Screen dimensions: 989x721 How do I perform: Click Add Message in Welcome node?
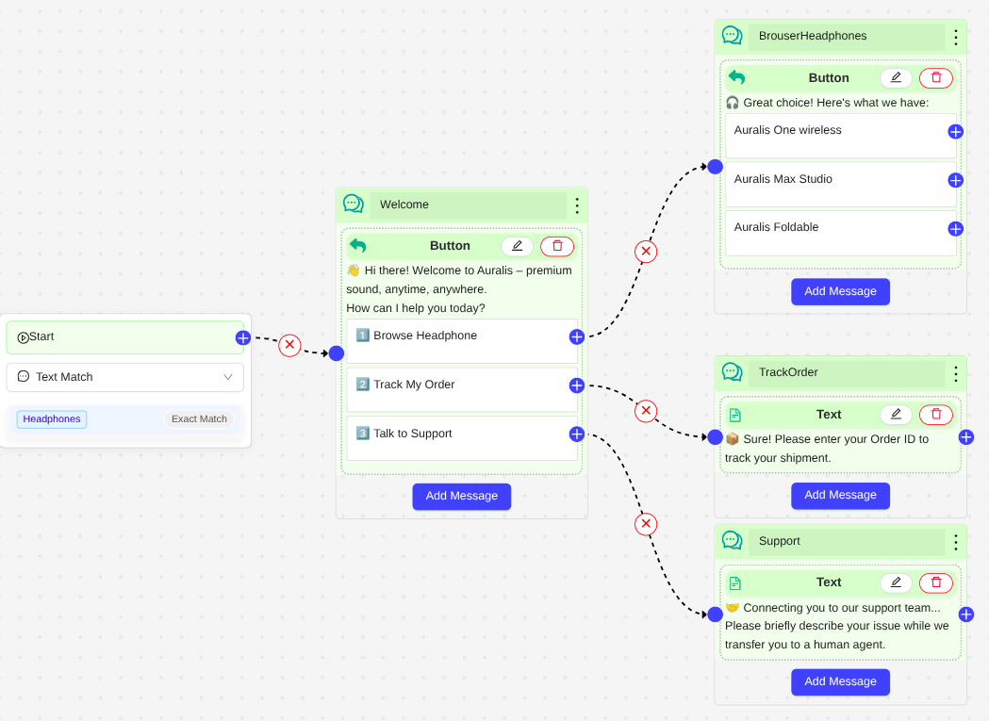[461, 497]
